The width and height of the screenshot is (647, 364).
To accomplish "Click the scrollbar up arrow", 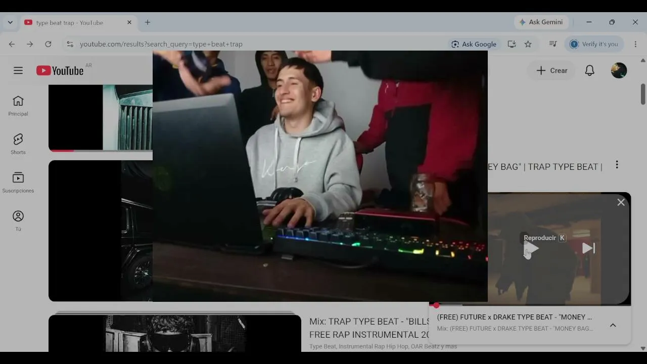I will click(643, 60).
